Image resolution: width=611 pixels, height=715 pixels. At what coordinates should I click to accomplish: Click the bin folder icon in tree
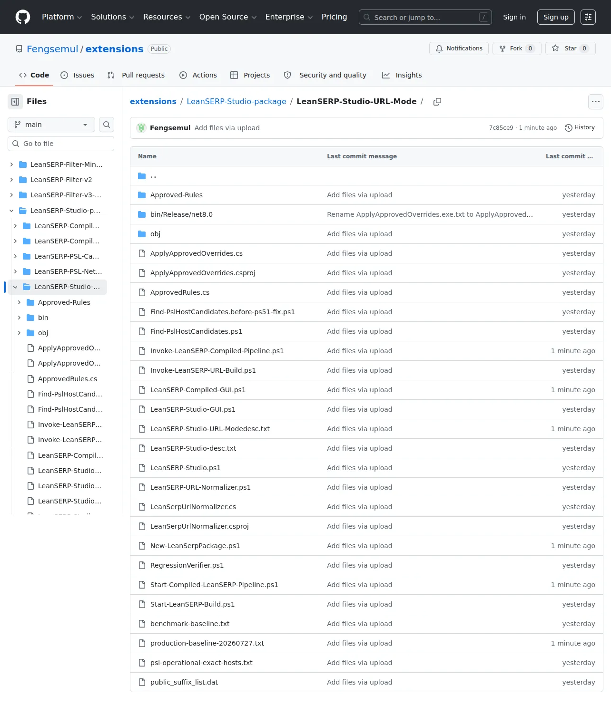tap(30, 318)
